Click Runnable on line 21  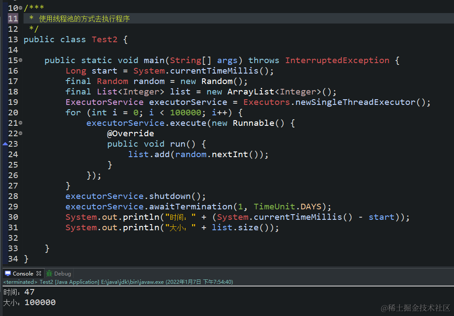[253, 123]
